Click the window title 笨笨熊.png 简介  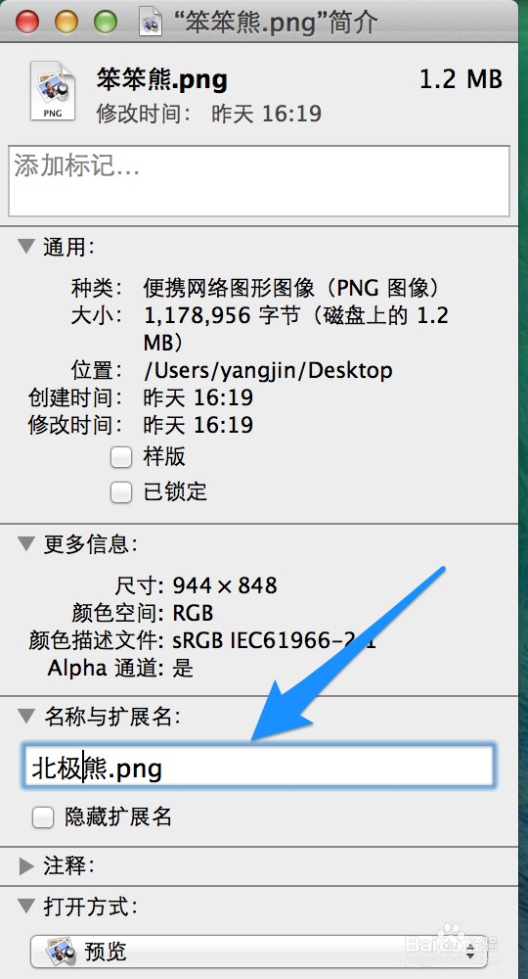pos(273,23)
